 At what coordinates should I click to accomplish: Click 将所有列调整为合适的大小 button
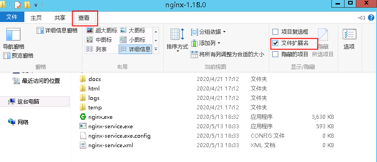pyautogui.click(x=227, y=54)
